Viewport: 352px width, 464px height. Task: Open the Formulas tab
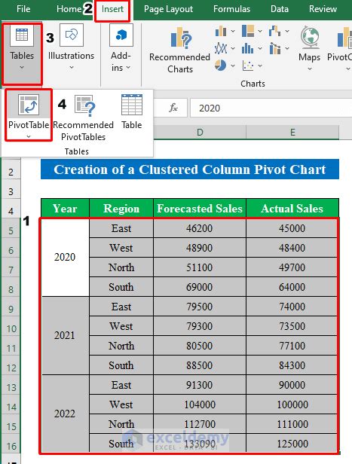tap(231, 9)
